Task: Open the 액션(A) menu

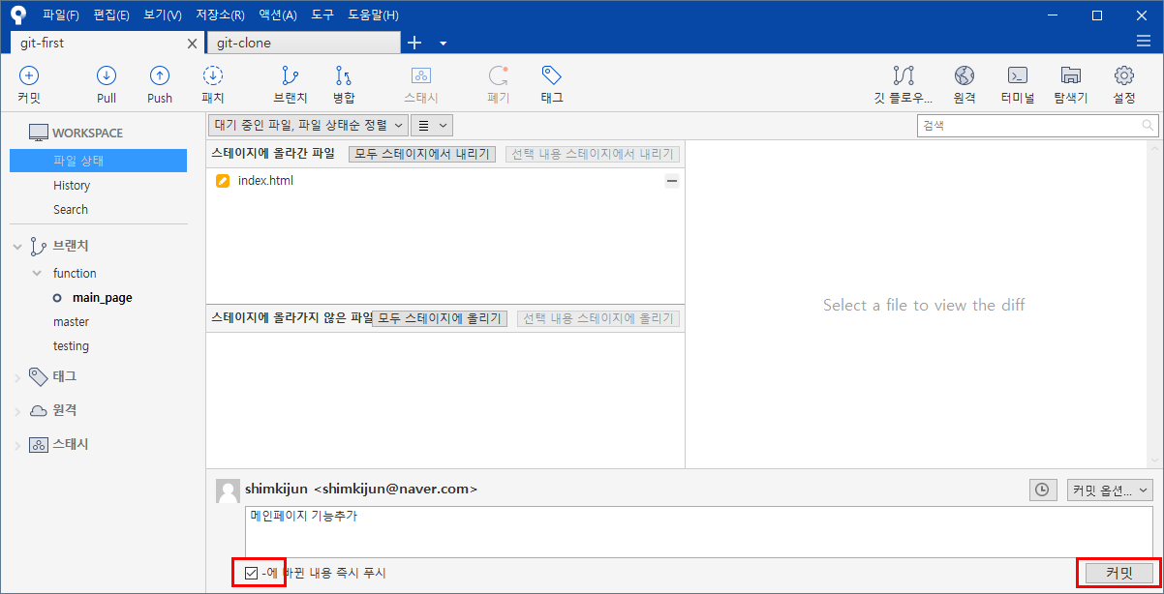Action: [278, 15]
